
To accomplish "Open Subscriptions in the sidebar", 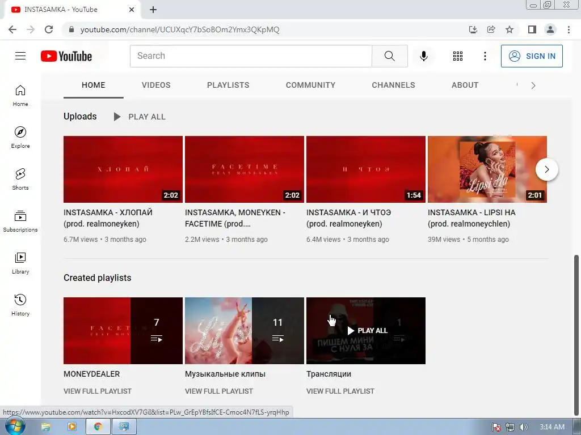I will point(20,221).
